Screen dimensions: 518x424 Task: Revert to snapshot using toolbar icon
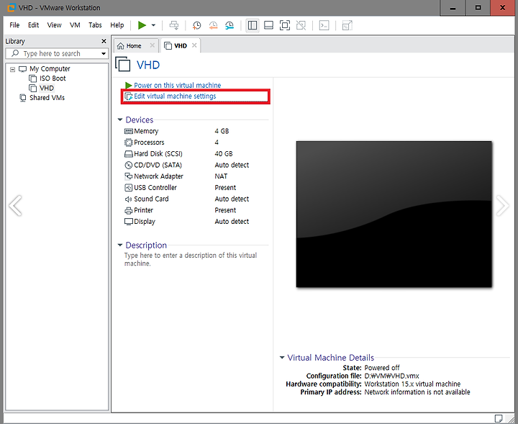(213, 25)
